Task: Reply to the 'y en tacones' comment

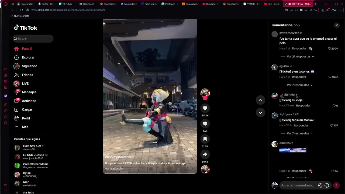Action: pyautogui.click(x=299, y=77)
